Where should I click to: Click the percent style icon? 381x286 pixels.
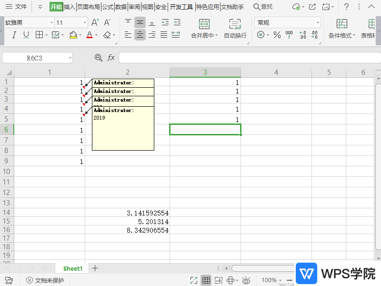coord(277,35)
